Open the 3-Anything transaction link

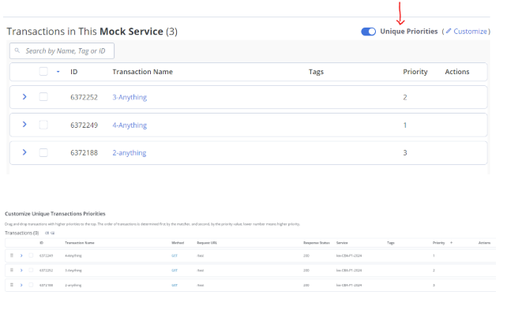(130, 97)
